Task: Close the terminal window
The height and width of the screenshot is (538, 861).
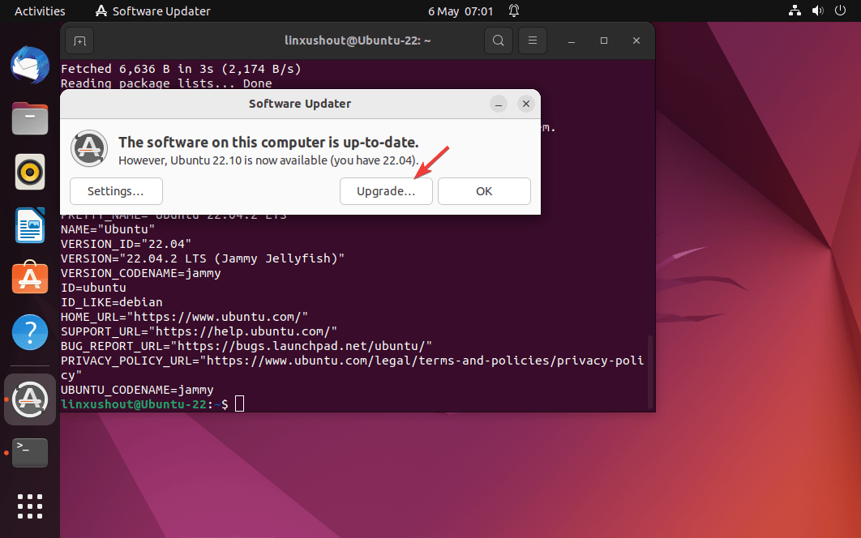Action: pos(636,41)
